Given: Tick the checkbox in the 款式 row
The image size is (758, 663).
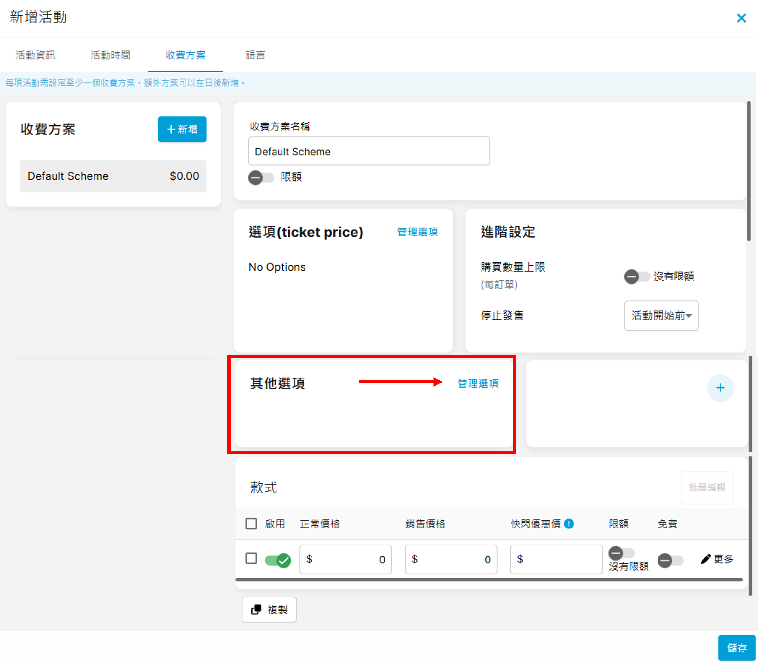Looking at the screenshot, I should [x=251, y=558].
